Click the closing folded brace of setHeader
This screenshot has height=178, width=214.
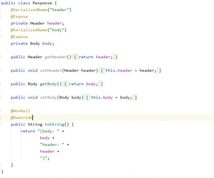(x=159, y=70)
